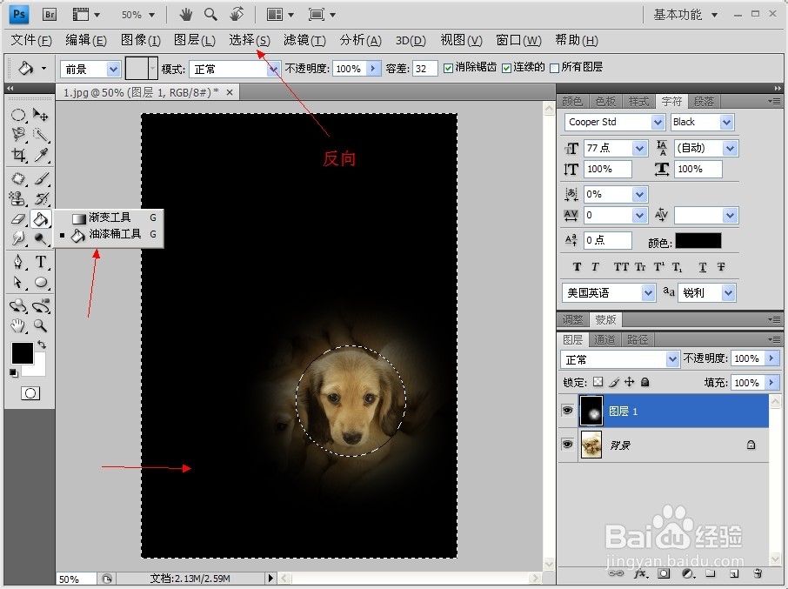Click the text 颜色 color swatch
Viewport: 788px width, 589px height.
pyautogui.click(x=698, y=241)
